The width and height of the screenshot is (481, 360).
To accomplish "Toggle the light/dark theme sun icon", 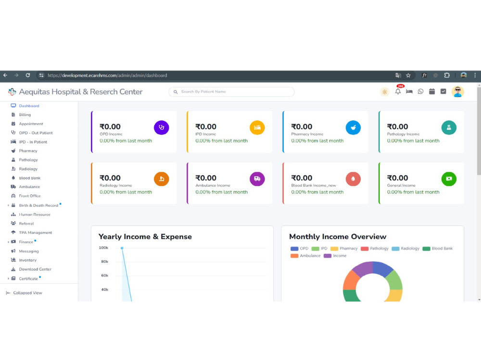I will point(385,92).
